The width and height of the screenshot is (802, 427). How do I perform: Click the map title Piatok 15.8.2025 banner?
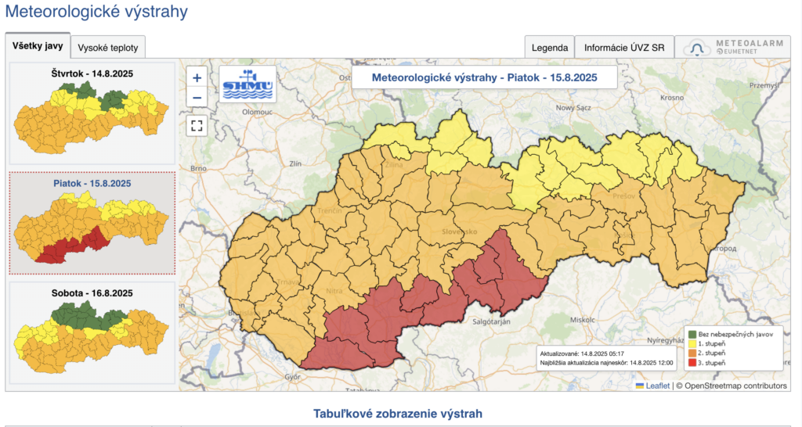(484, 77)
